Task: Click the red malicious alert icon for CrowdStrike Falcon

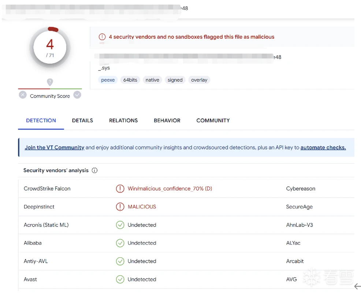Action: click(120, 189)
